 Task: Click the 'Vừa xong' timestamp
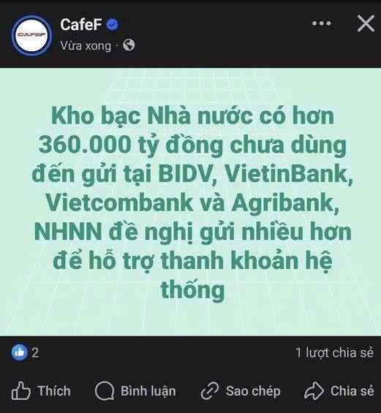(86, 46)
